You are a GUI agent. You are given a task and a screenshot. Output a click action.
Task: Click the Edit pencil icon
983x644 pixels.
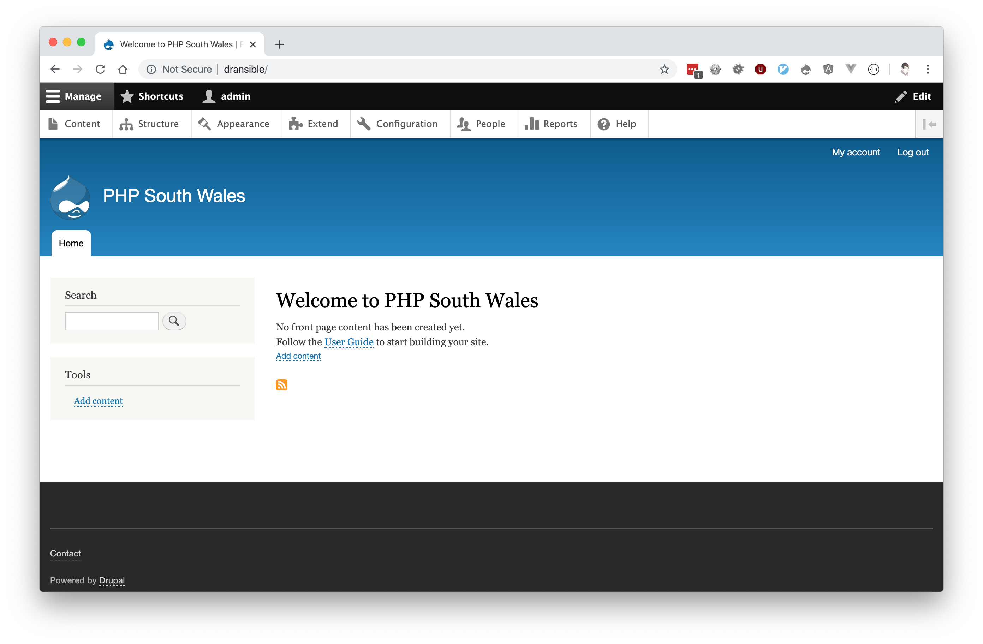point(901,96)
